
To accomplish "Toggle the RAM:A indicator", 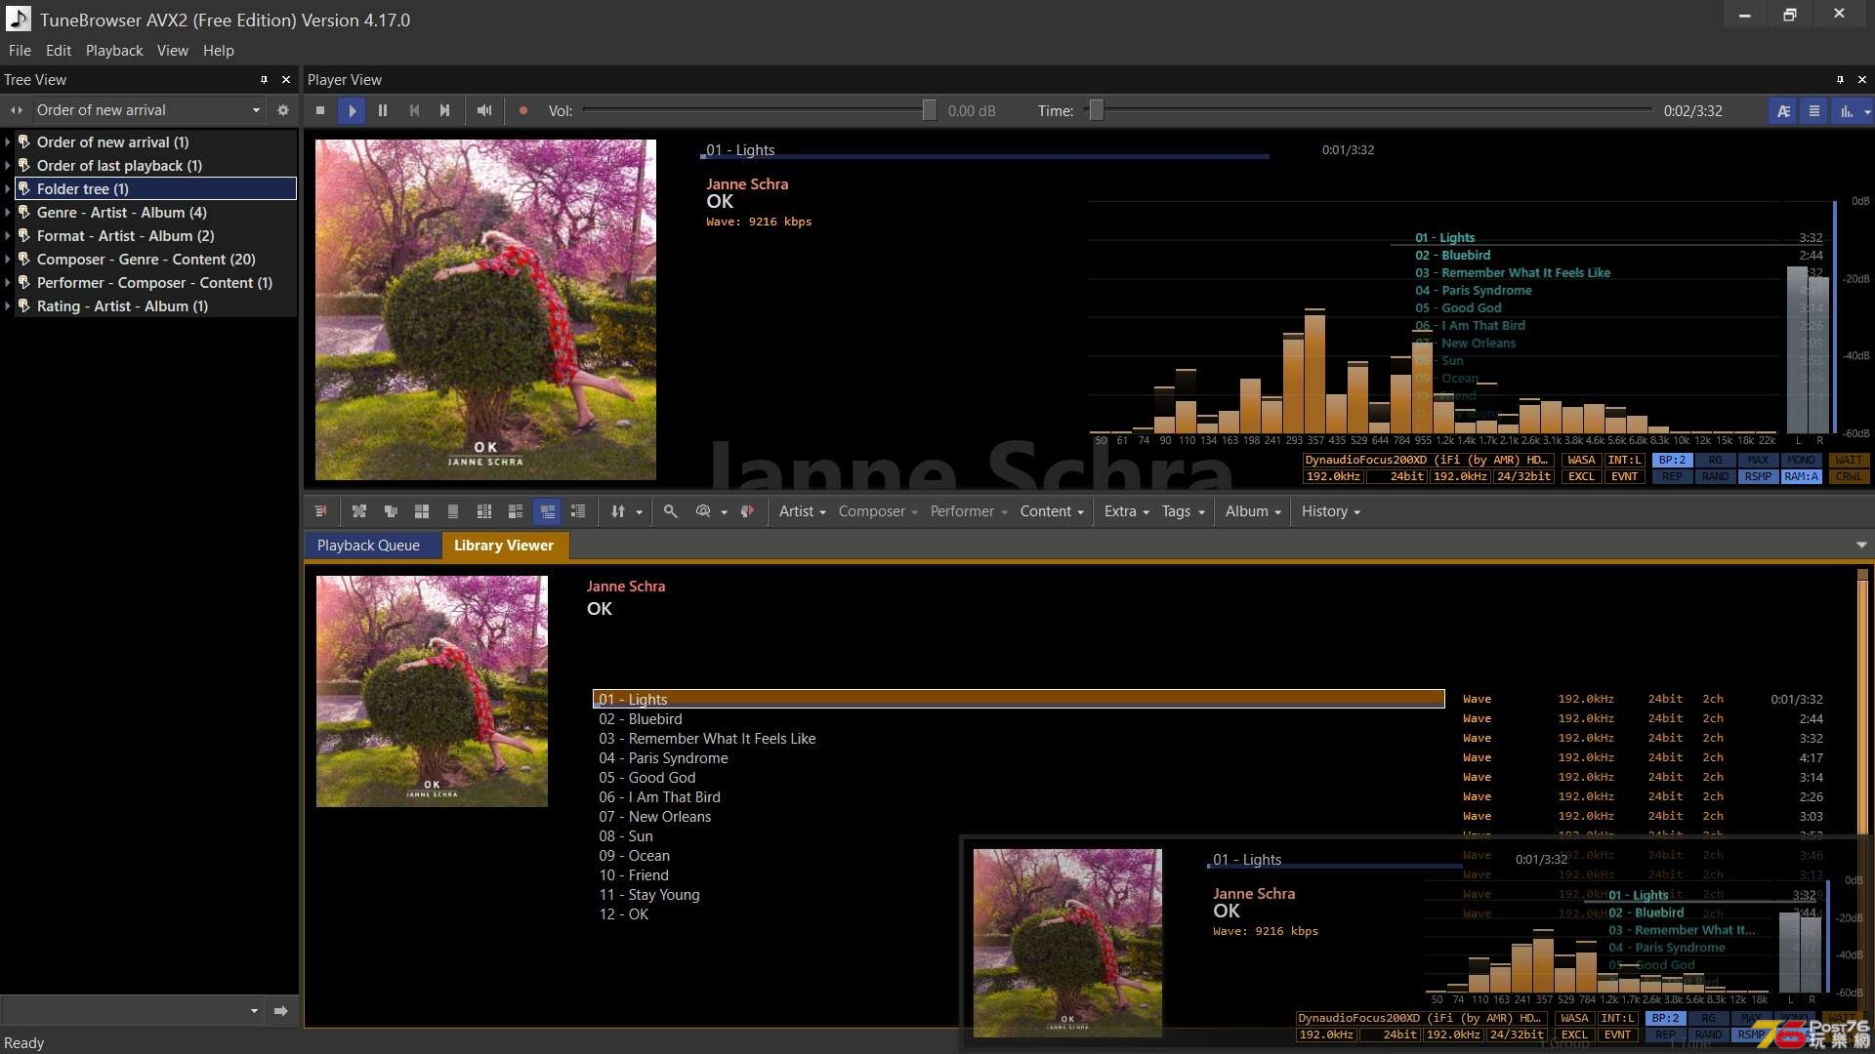I will coord(1801,476).
